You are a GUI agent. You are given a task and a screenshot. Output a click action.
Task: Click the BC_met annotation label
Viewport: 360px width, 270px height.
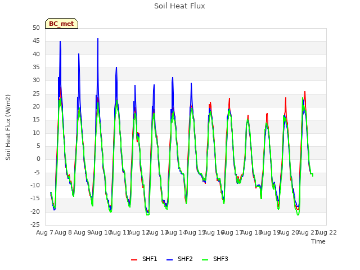61,24
